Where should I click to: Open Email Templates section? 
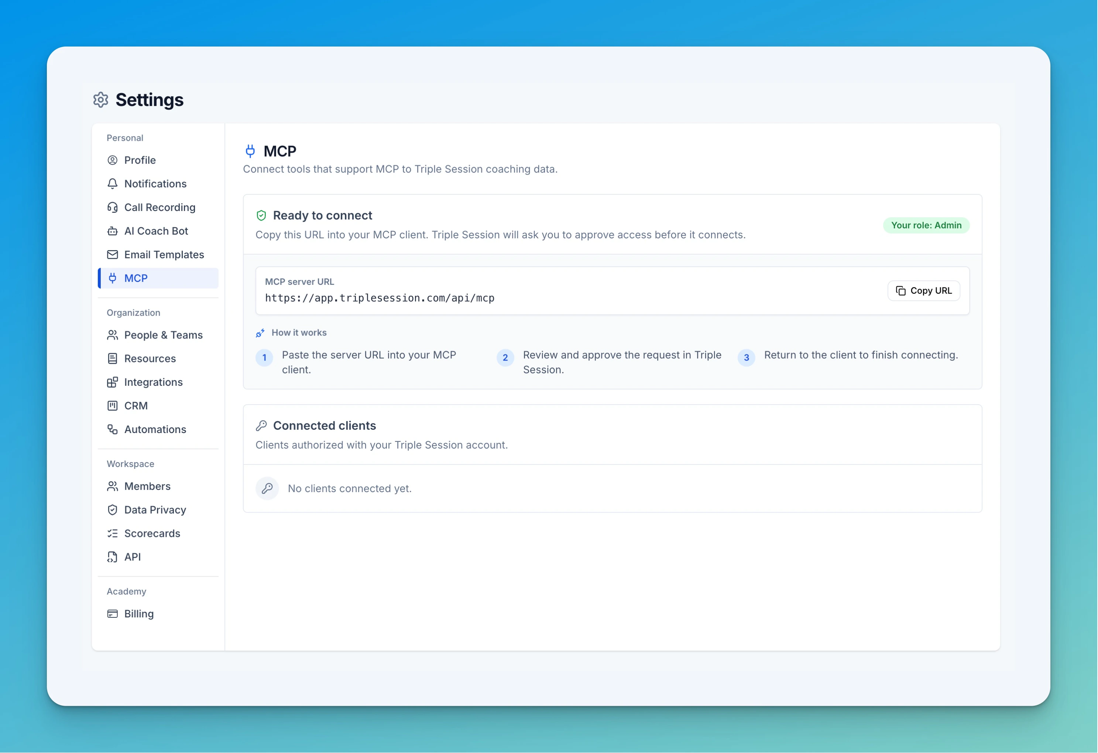tap(158, 255)
